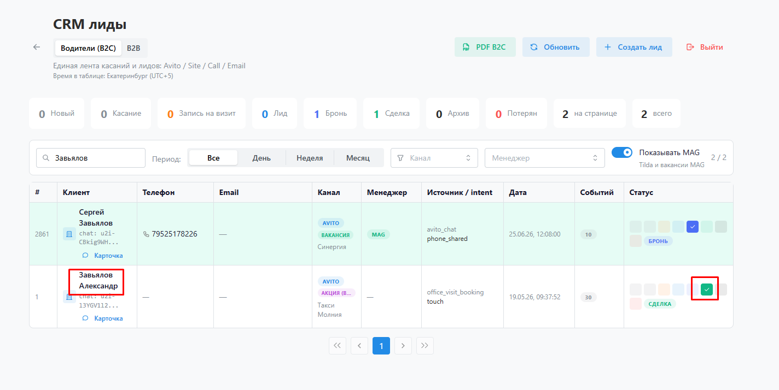This screenshot has width=779, height=390.
Task: Click the funnel icon in the Канал filter
Action: 400,158
